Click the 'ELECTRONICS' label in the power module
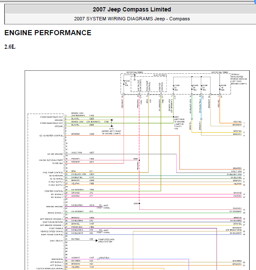This screenshot has height=270, width=256. click(160, 75)
